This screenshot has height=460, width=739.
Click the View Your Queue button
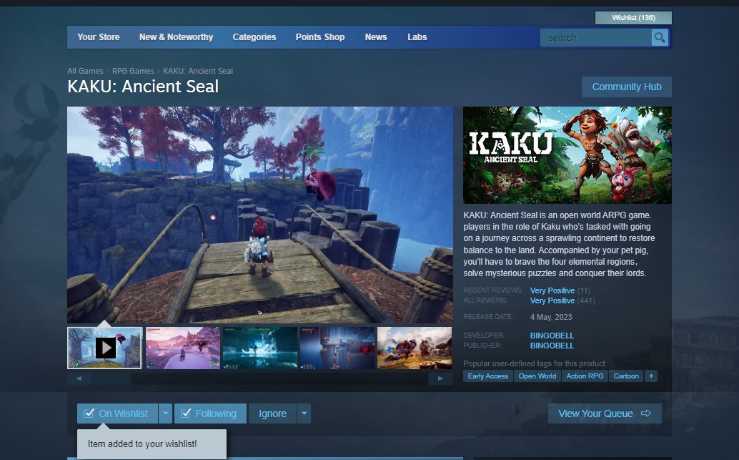coord(605,413)
